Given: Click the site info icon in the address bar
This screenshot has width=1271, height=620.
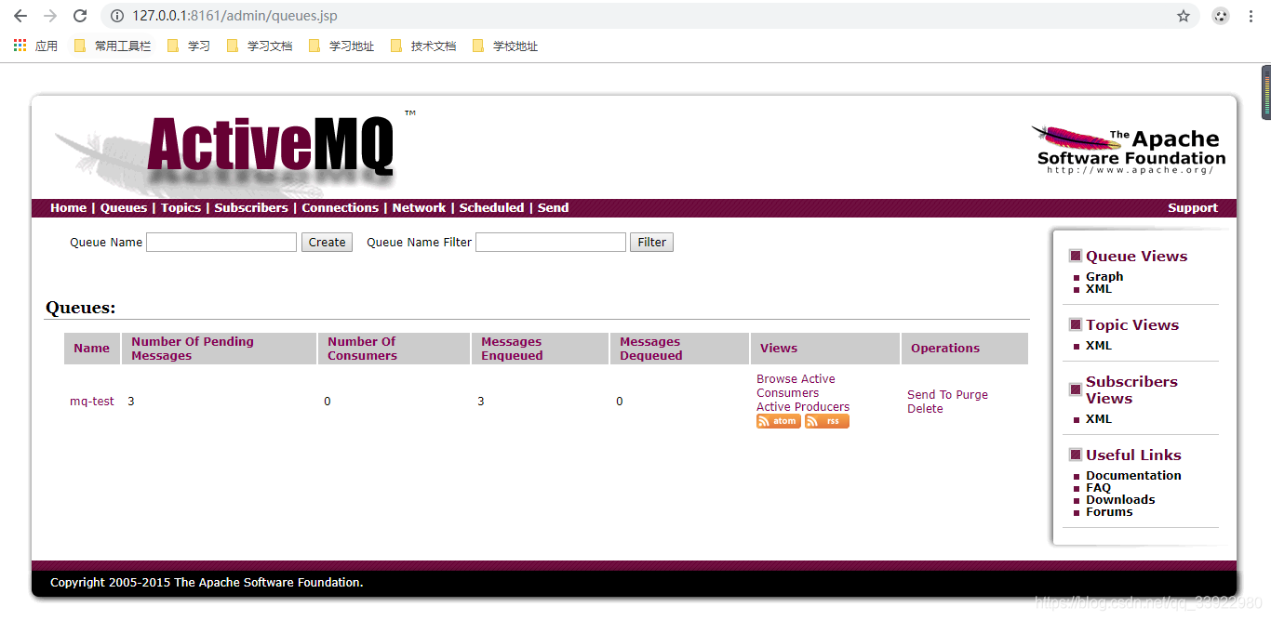Looking at the screenshot, I should click(116, 16).
